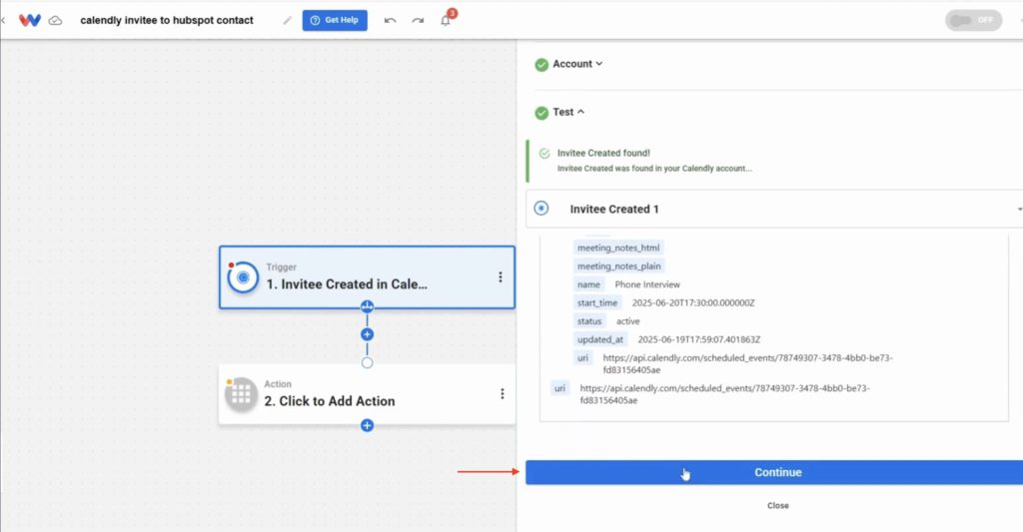Click the green check icon beside Test
Viewport: 1023px width, 532px height.
[x=541, y=113]
